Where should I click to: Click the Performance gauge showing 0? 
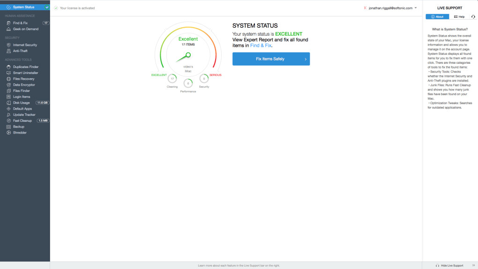click(x=188, y=83)
